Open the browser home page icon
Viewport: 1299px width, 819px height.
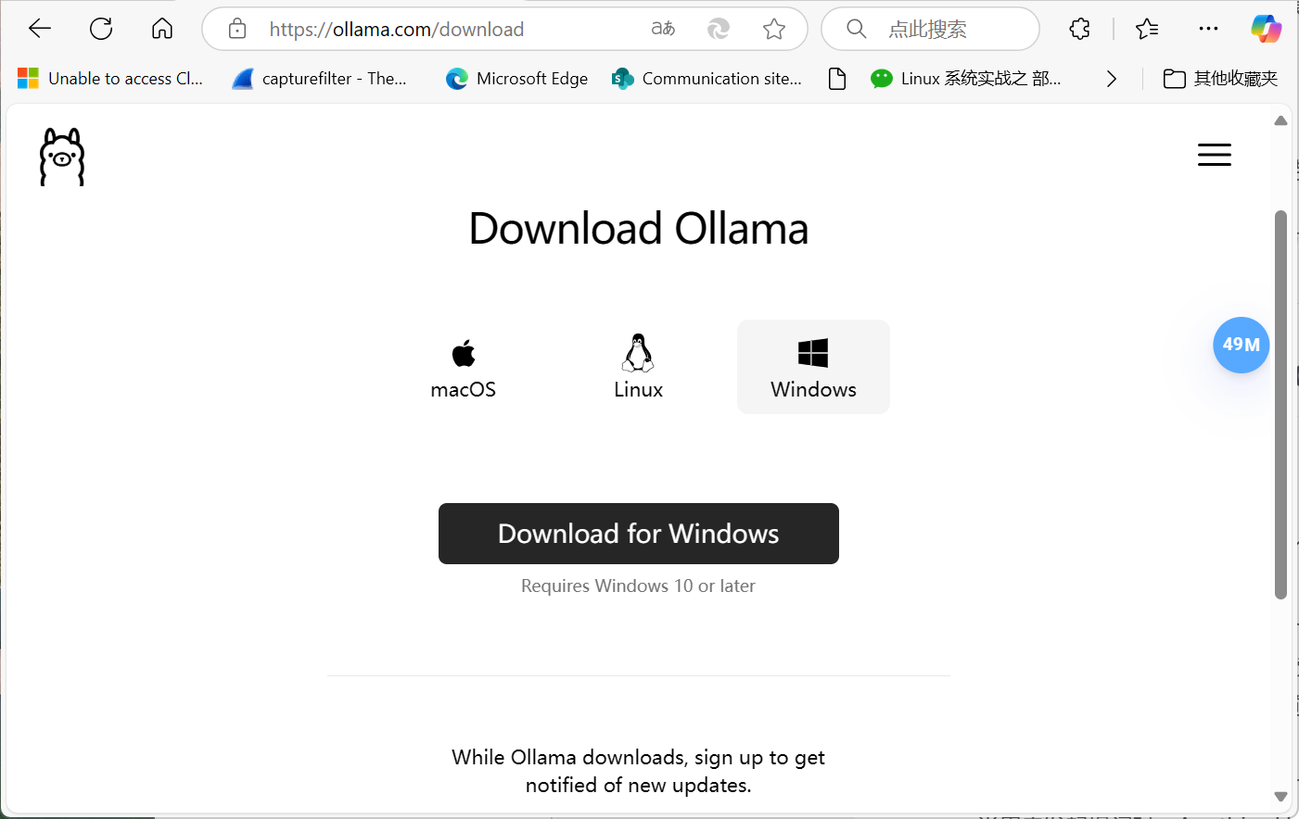[x=162, y=29]
